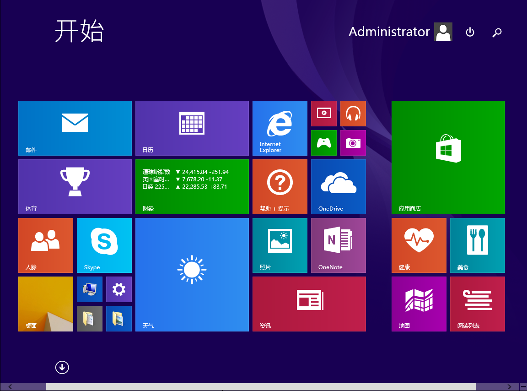The image size is (527, 391).
Task: Open the 帮助 + 提示 tile
Action: [x=280, y=187]
